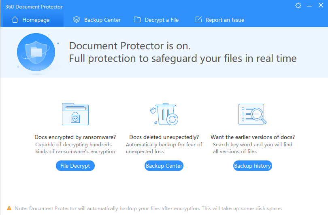
Task: Select the Homepage tab
Action: click(x=36, y=20)
